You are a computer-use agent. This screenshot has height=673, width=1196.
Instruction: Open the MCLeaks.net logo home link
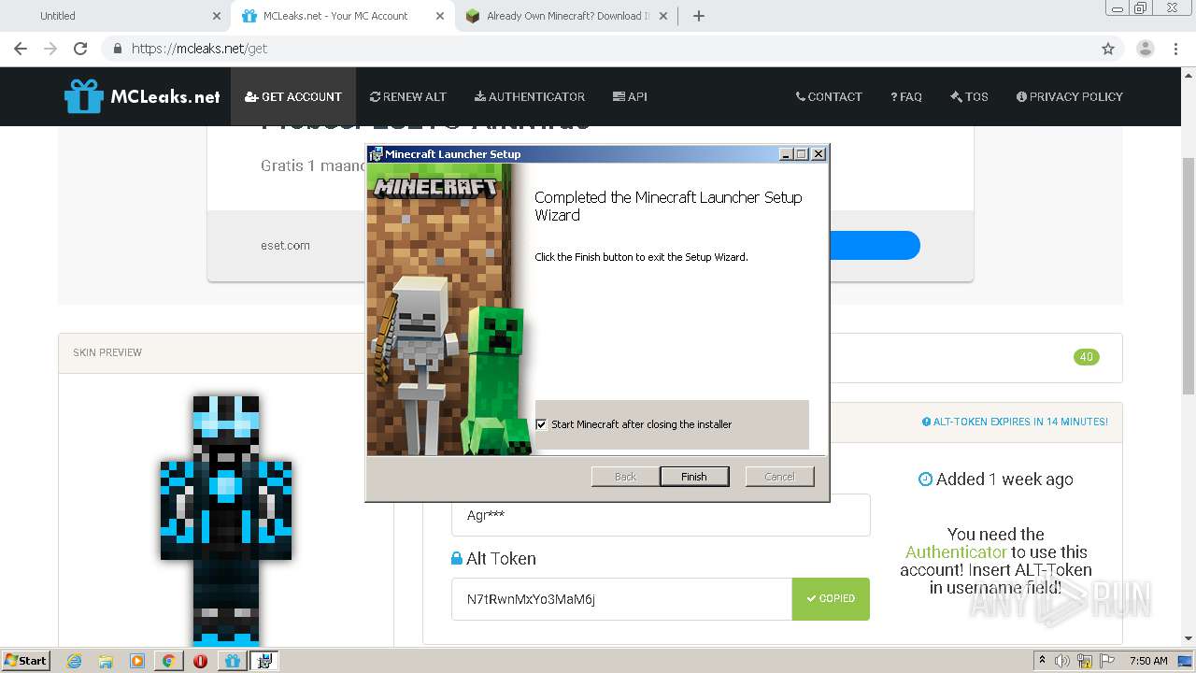pyautogui.click(x=142, y=96)
